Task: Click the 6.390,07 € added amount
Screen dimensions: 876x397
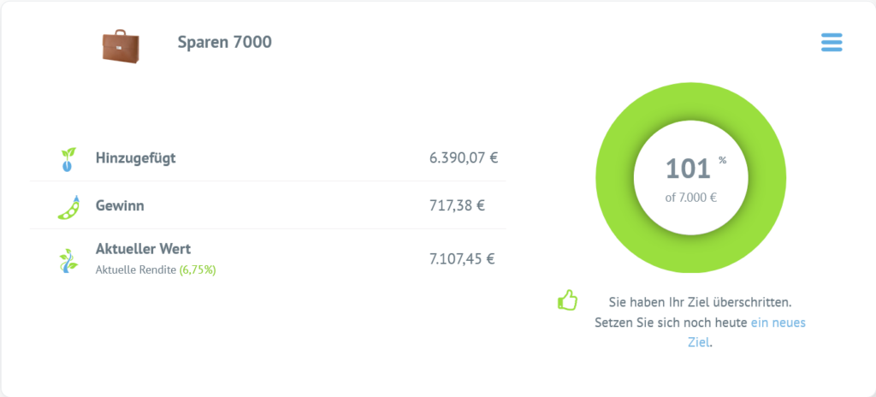Action: coord(463,158)
